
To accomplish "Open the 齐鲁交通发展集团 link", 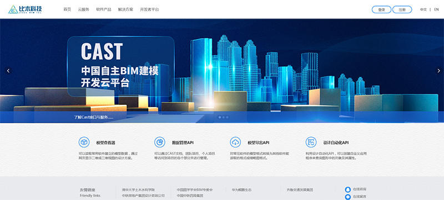I will pos(300,190).
